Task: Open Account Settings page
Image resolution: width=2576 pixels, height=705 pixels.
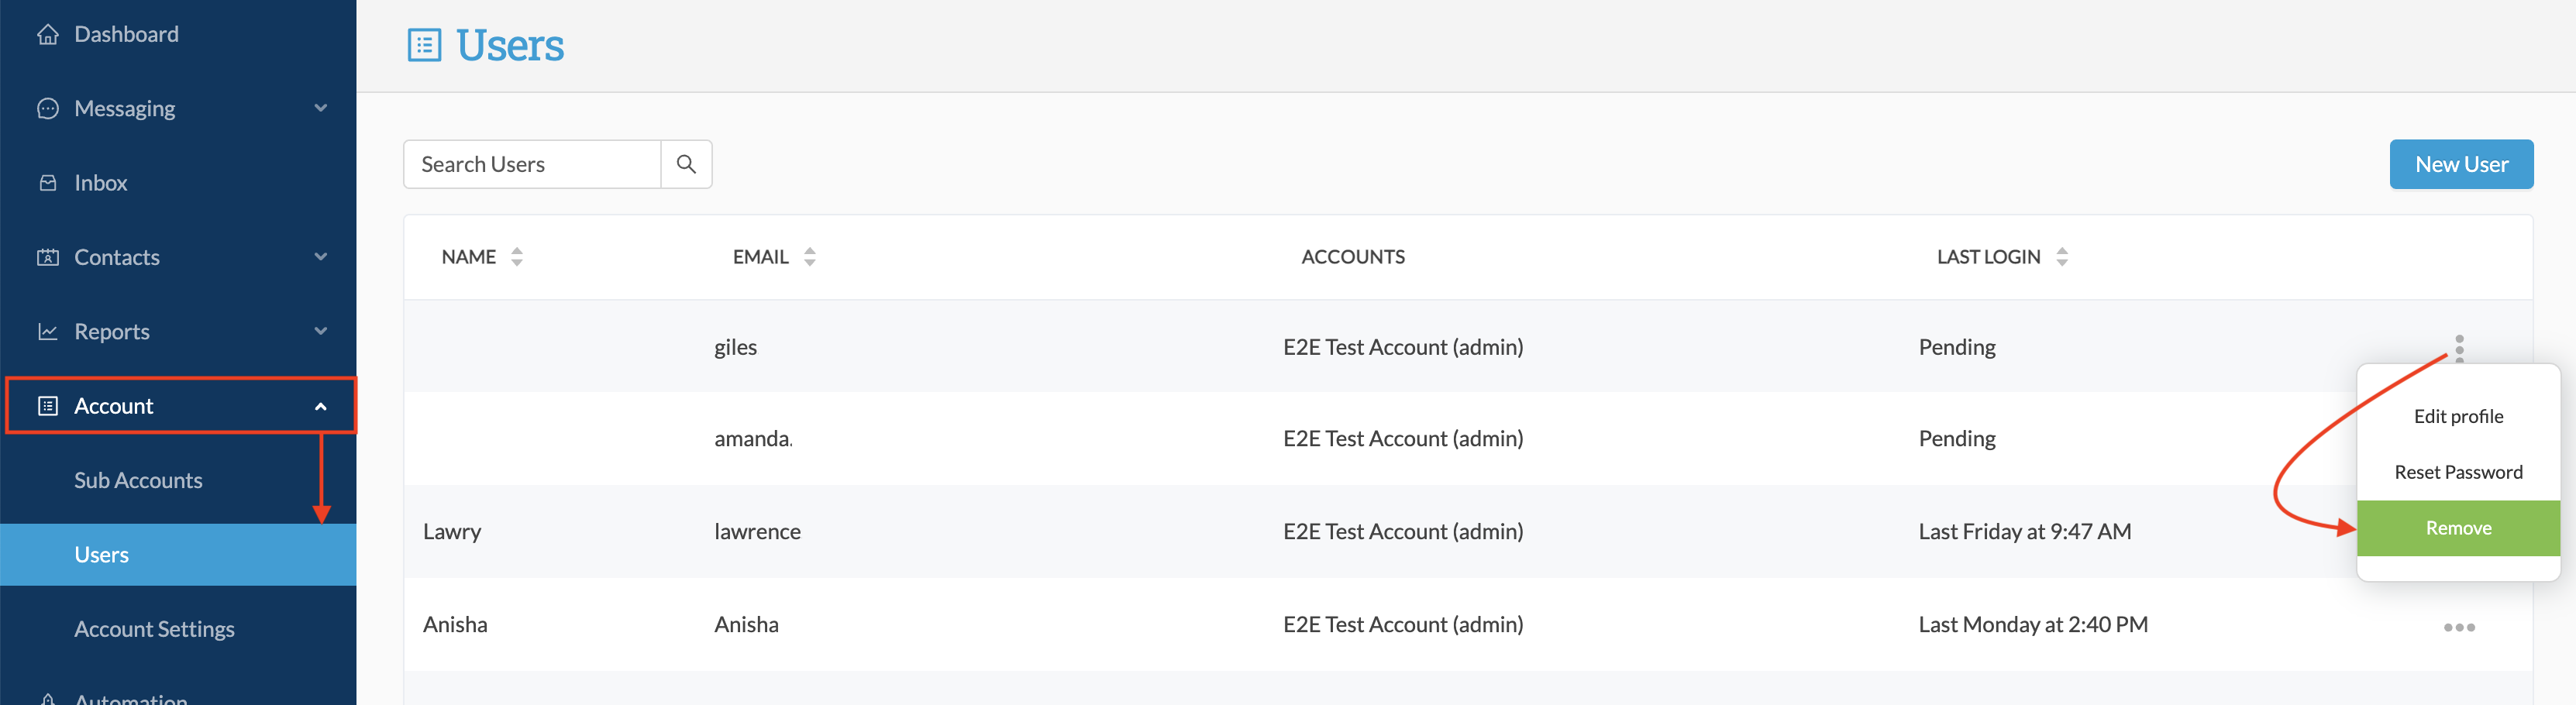Action: pyautogui.click(x=154, y=630)
